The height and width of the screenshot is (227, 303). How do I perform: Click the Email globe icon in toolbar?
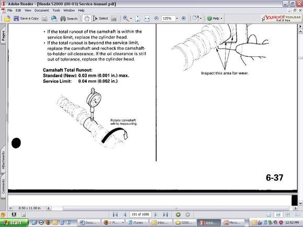(54, 19)
